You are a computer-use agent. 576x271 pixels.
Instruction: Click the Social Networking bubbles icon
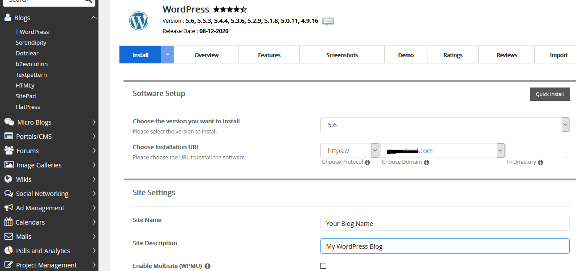[x=9, y=193]
